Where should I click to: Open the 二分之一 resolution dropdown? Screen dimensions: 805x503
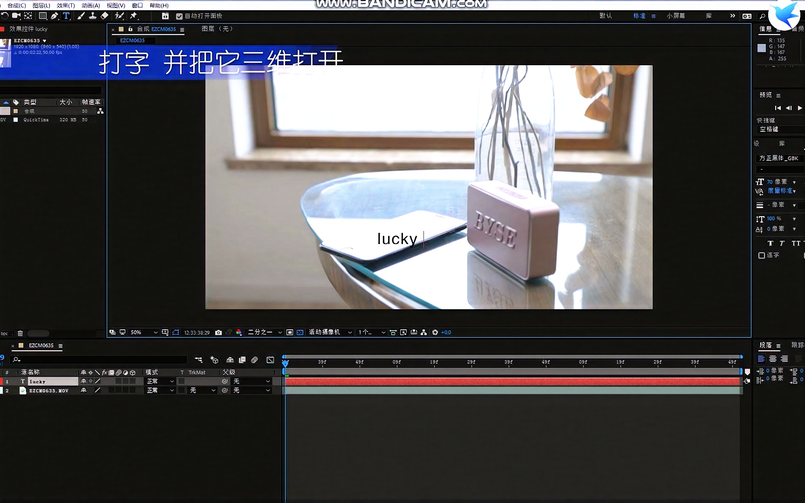click(265, 333)
